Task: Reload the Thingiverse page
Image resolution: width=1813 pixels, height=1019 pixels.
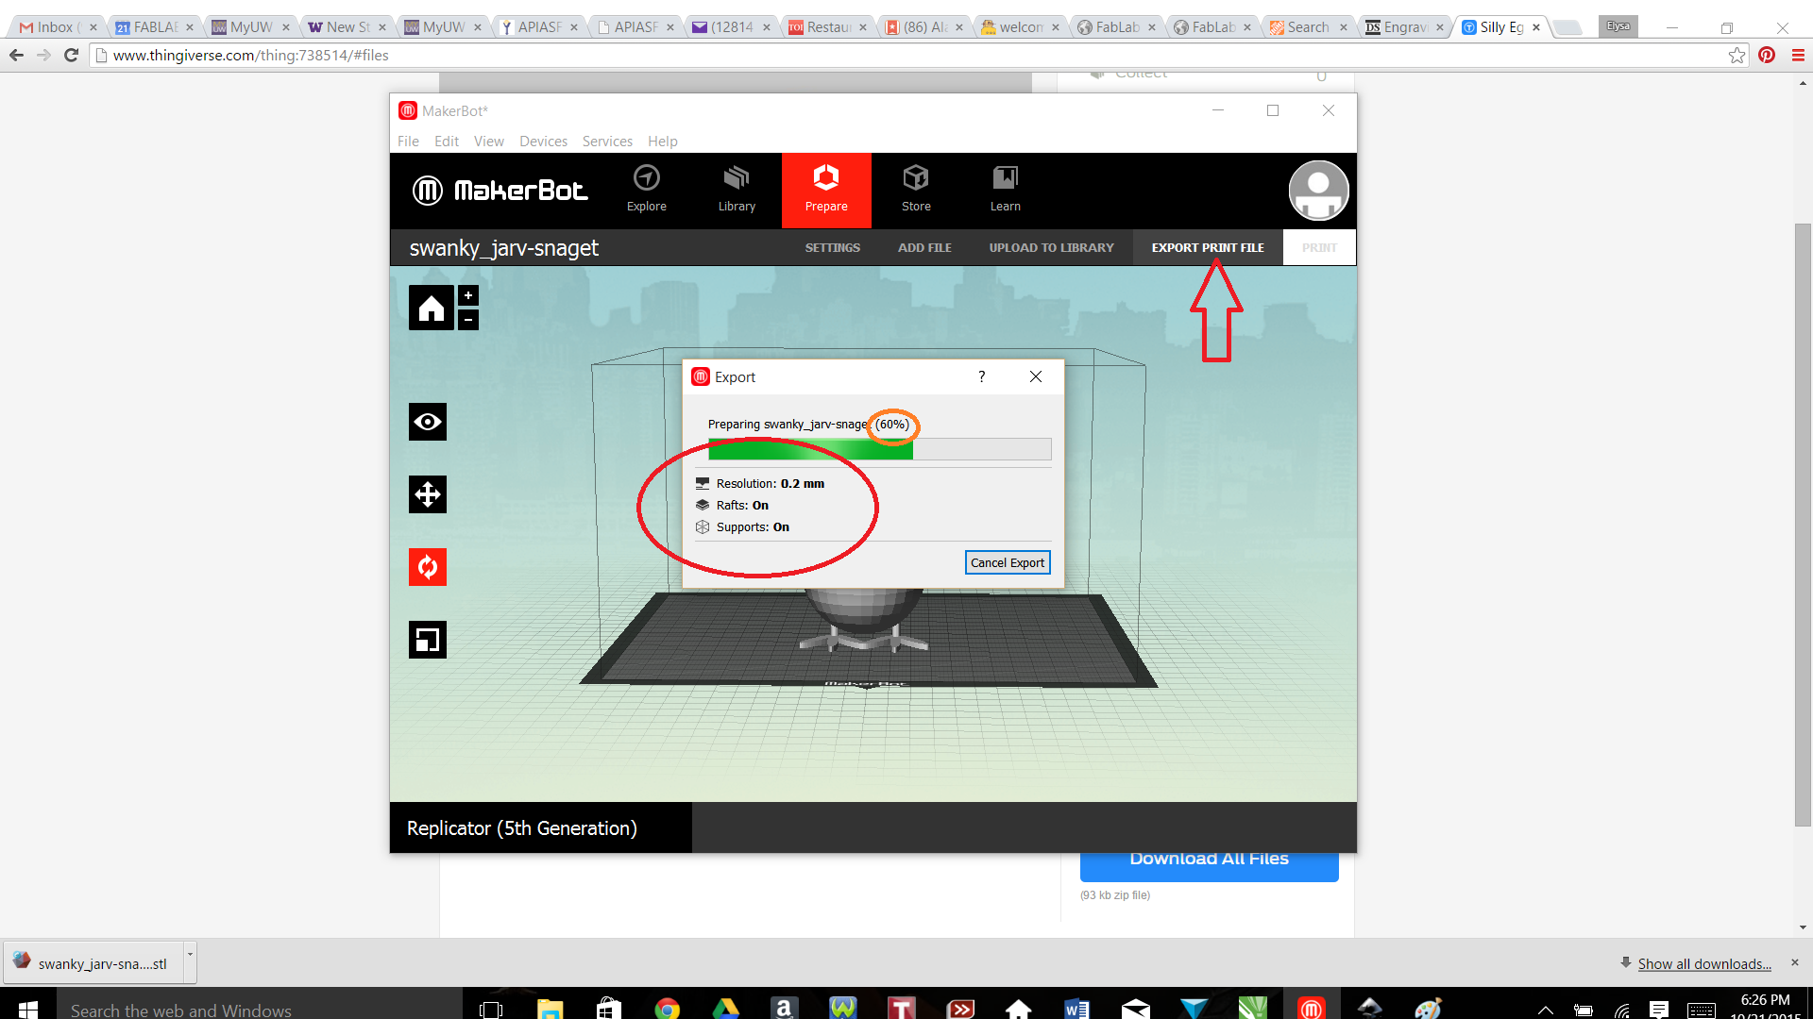Action: 71,55
